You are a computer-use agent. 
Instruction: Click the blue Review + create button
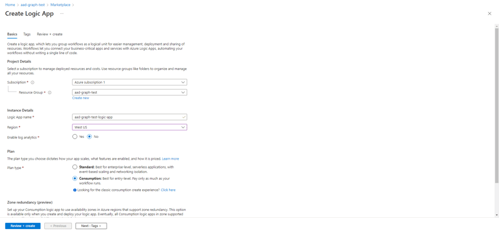[22, 226]
